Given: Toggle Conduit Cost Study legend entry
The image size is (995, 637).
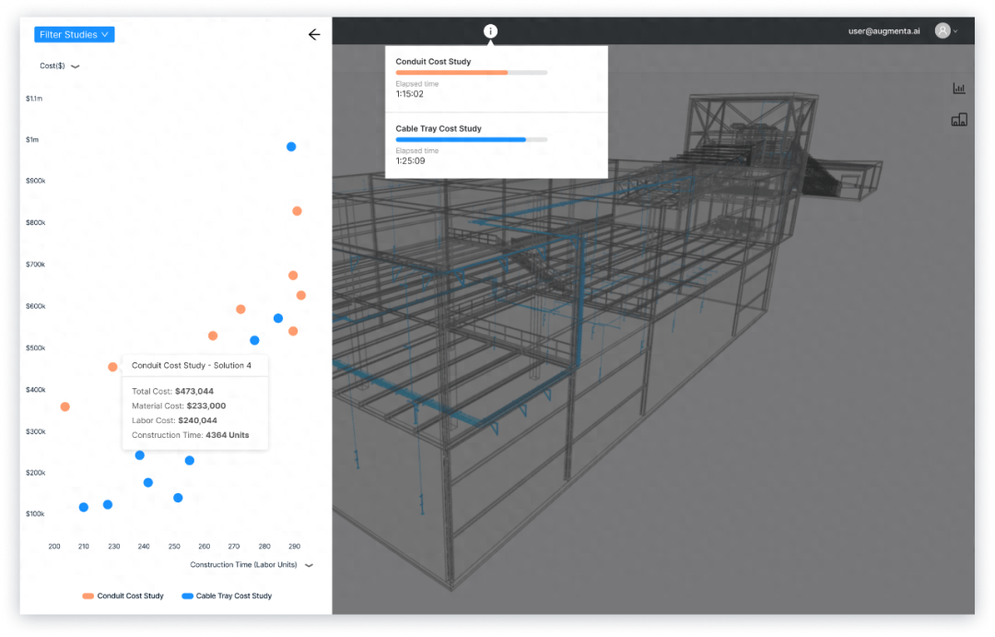Looking at the screenshot, I should (x=123, y=596).
